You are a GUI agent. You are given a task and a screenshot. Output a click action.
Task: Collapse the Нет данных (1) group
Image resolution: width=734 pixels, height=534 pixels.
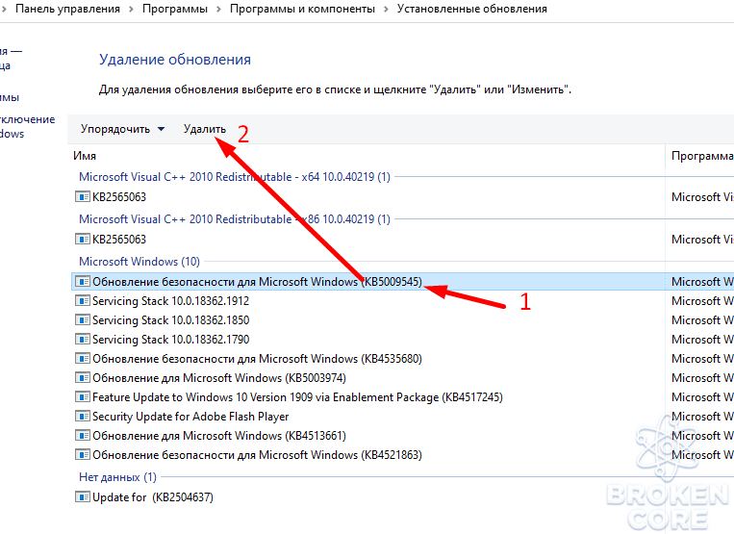click(117, 477)
